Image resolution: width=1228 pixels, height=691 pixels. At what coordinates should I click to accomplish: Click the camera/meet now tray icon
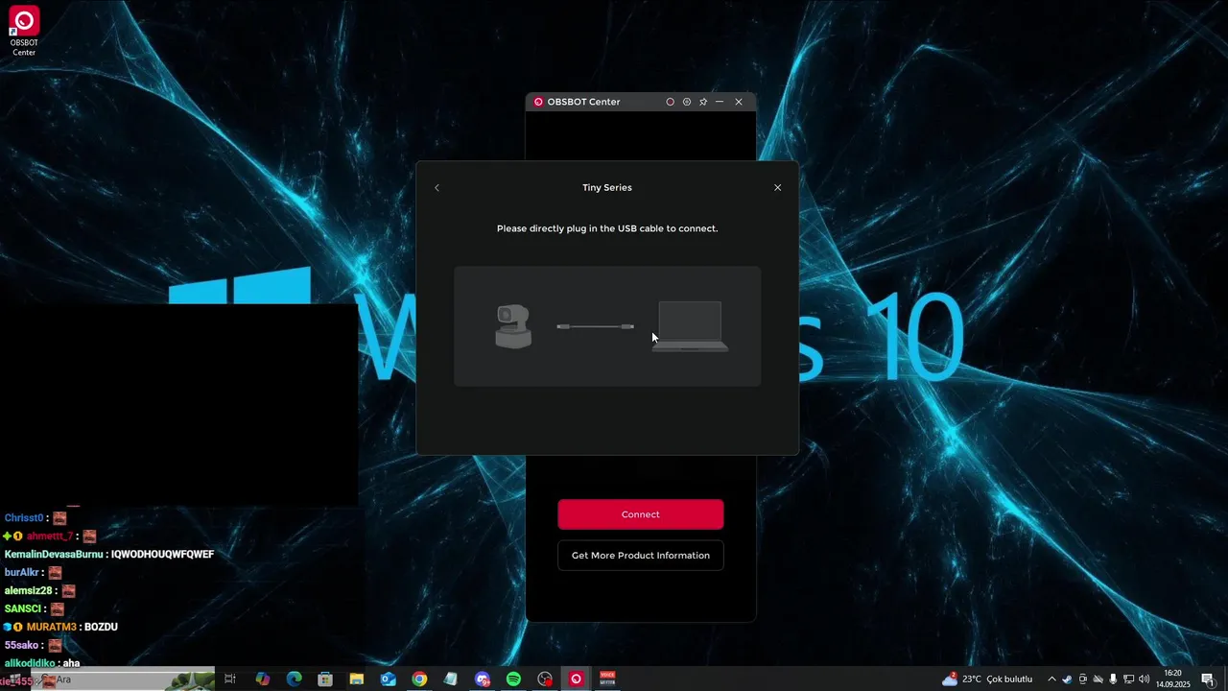tap(1083, 679)
